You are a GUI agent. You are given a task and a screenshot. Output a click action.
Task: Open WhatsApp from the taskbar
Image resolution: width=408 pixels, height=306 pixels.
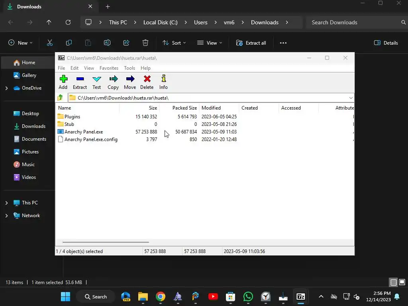point(248,296)
